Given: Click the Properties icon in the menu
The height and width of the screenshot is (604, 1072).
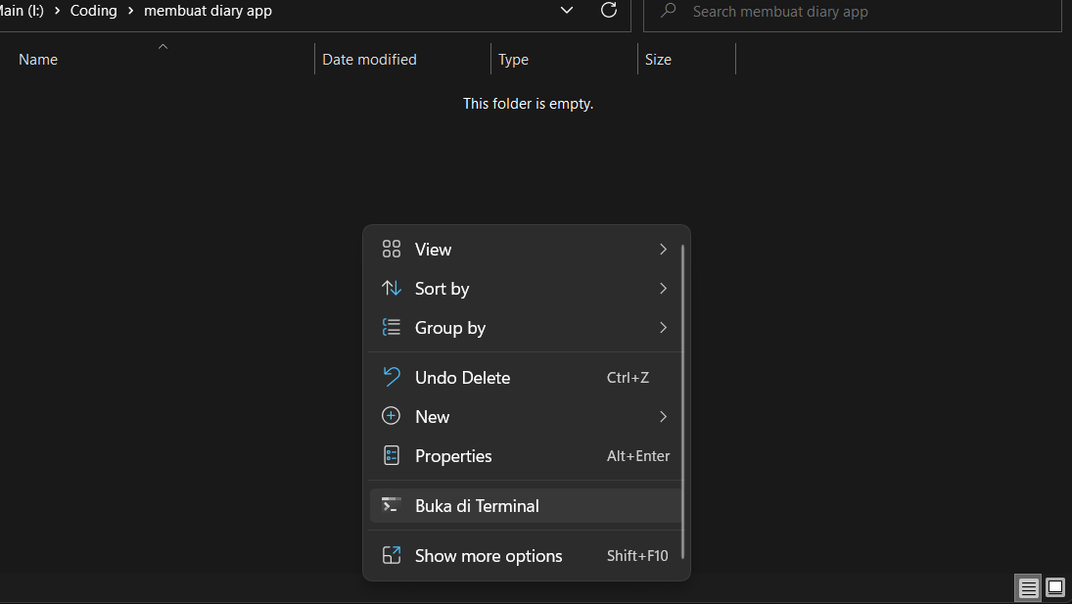Looking at the screenshot, I should tap(392, 455).
